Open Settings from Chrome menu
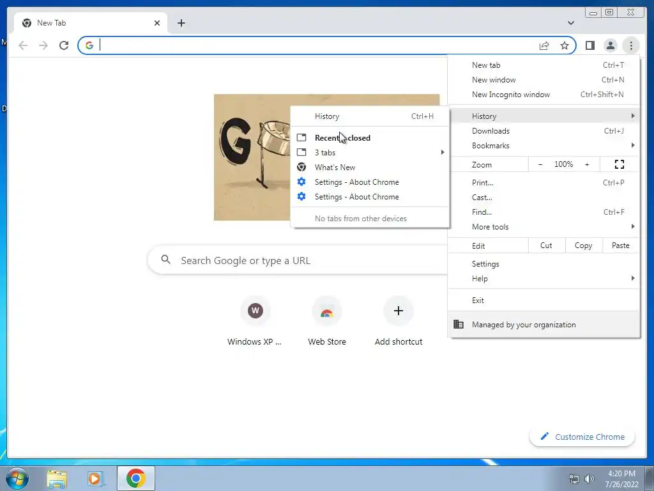The height and width of the screenshot is (491, 654). tap(544, 264)
